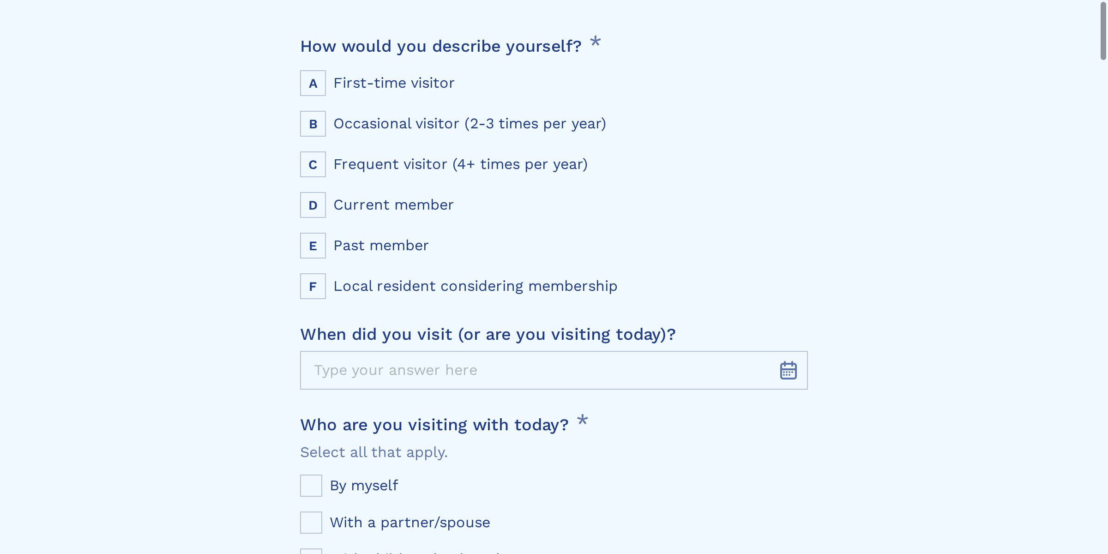The height and width of the screenshot is (554, 1108).
Task: Click the D key badge
Action: tap(313, 205)
